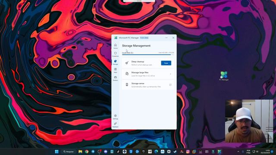Click the POR language indicator in tray
Screen dimensions: 276x155
click(x=248, y=152)
